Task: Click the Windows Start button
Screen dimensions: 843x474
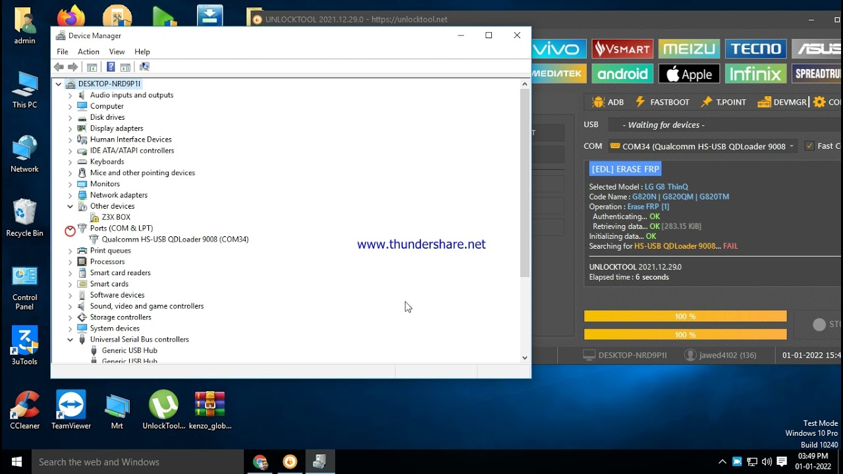Action: click(x=16, y=462)
